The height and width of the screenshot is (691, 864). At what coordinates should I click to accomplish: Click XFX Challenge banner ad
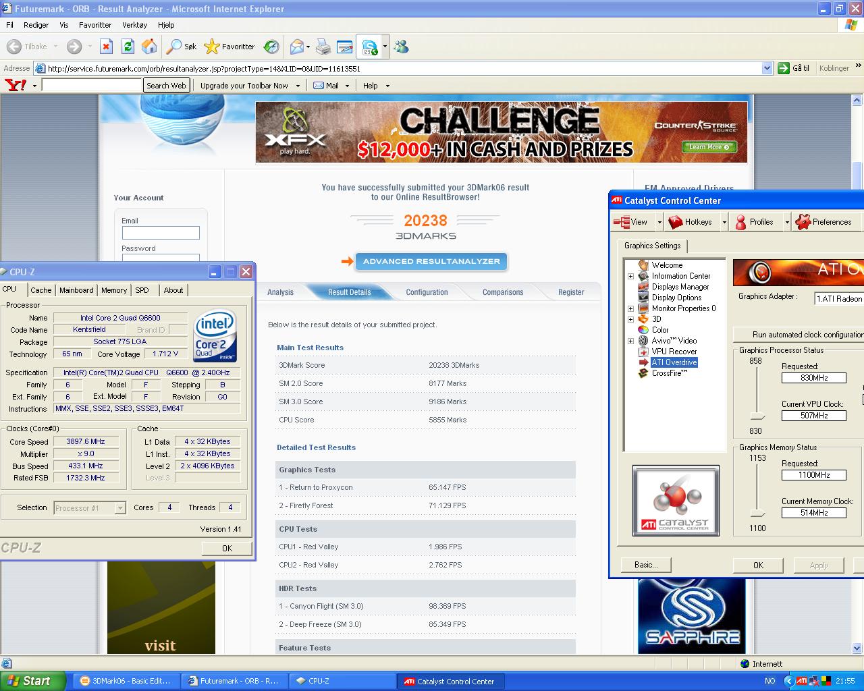[x=502, y=132]
